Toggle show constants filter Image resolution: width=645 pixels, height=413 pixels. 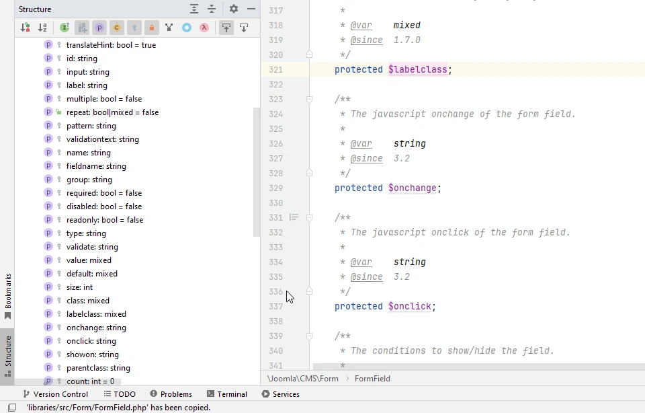(x=117, y=28)
